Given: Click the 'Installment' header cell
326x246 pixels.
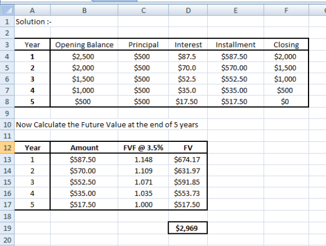Looking at the screenshot, I should (236, 44).
